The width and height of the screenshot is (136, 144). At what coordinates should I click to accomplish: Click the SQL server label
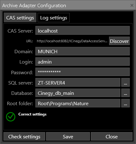point(21,83)
